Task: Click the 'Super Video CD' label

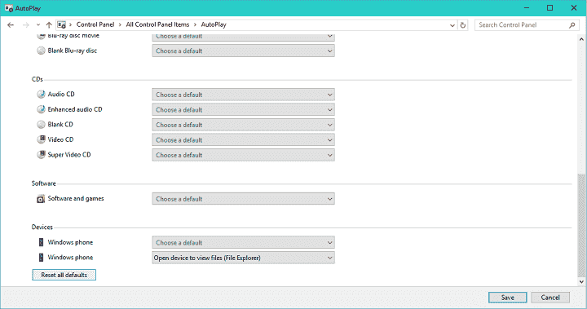Action: pos(69,154)
